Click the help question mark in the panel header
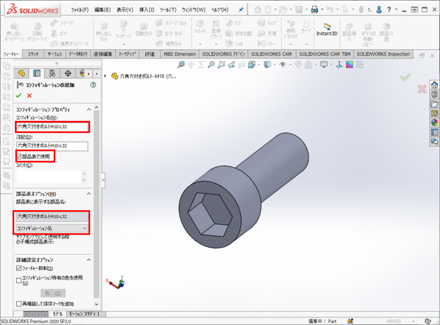440x325 pixels. [x=93, y=85]
